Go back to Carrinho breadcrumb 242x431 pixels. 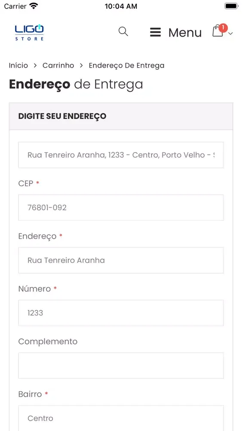click(58, 66)
